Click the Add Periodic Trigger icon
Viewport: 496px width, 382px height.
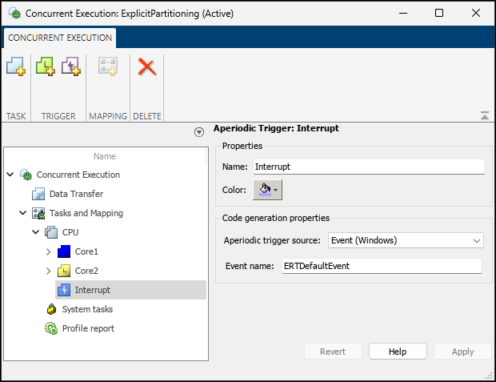click(x=46, y=67)
